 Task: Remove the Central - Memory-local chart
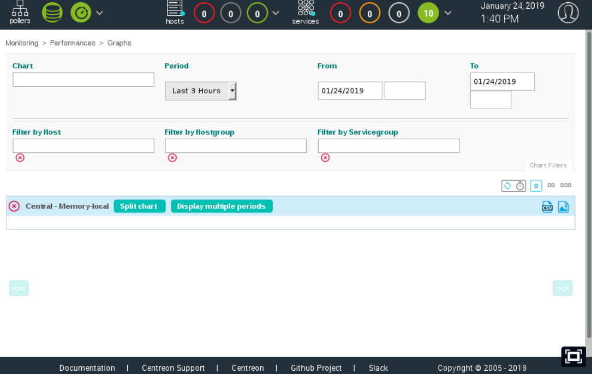14,206
